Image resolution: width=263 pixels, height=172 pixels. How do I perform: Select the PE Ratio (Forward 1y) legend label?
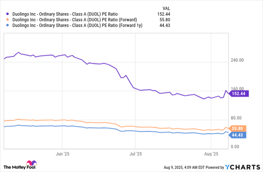tap(77, 25)
